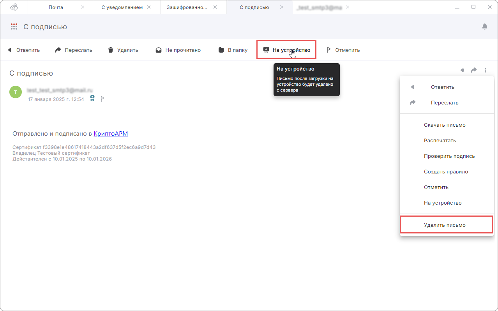Maximize the application window
Viewport: 498px width, 311px height.
[473, 7]
